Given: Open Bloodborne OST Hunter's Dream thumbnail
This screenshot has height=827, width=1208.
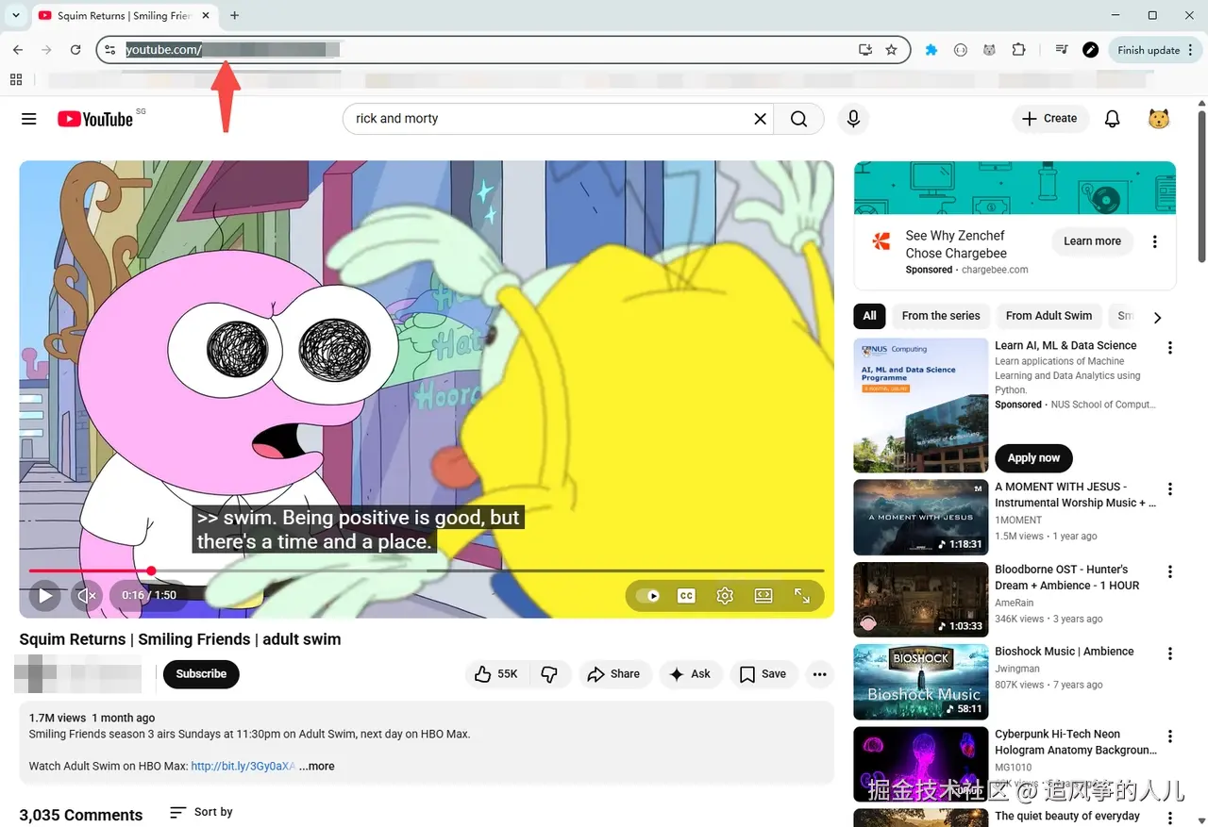Looking at the screenshot, I should coord(921,600).
